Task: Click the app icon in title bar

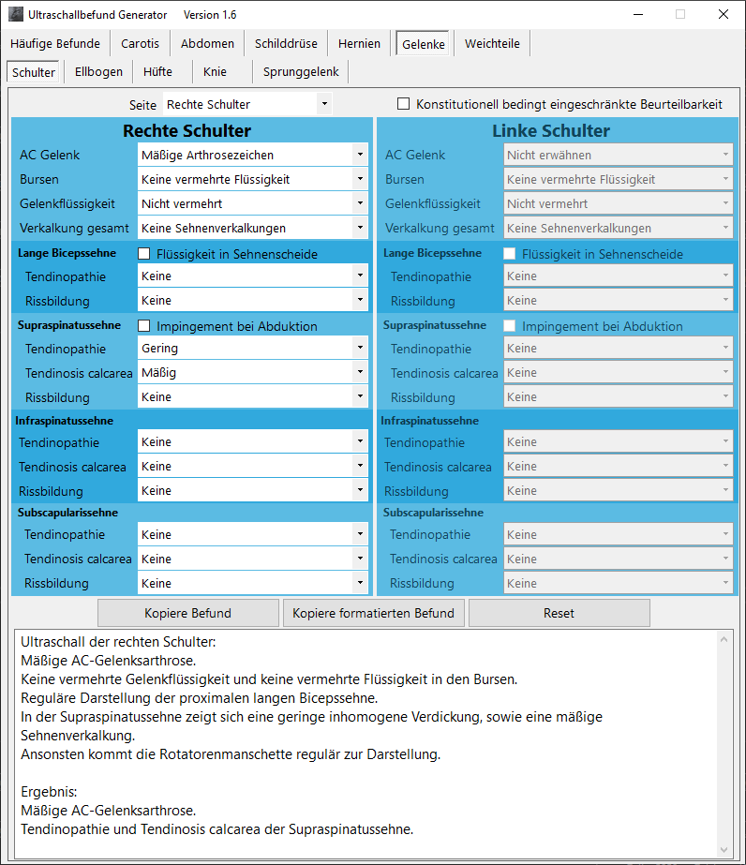Action: click(x=16, y=15)
